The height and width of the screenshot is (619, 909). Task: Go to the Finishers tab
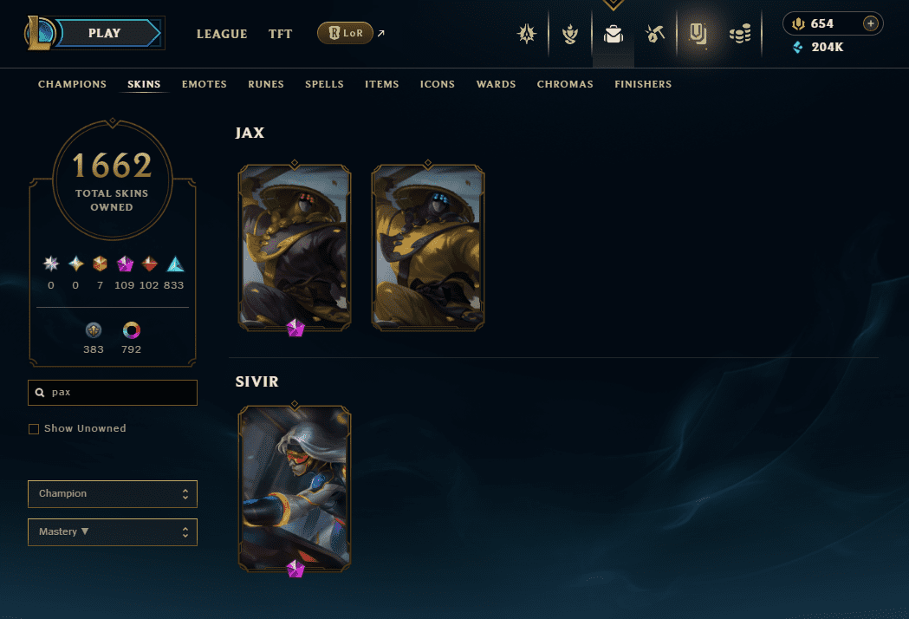coord(643,84)
